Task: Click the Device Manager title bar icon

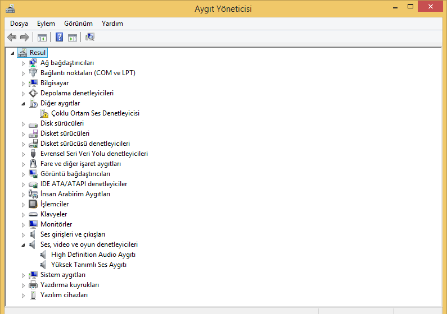Action: click(x=10, y=8)
